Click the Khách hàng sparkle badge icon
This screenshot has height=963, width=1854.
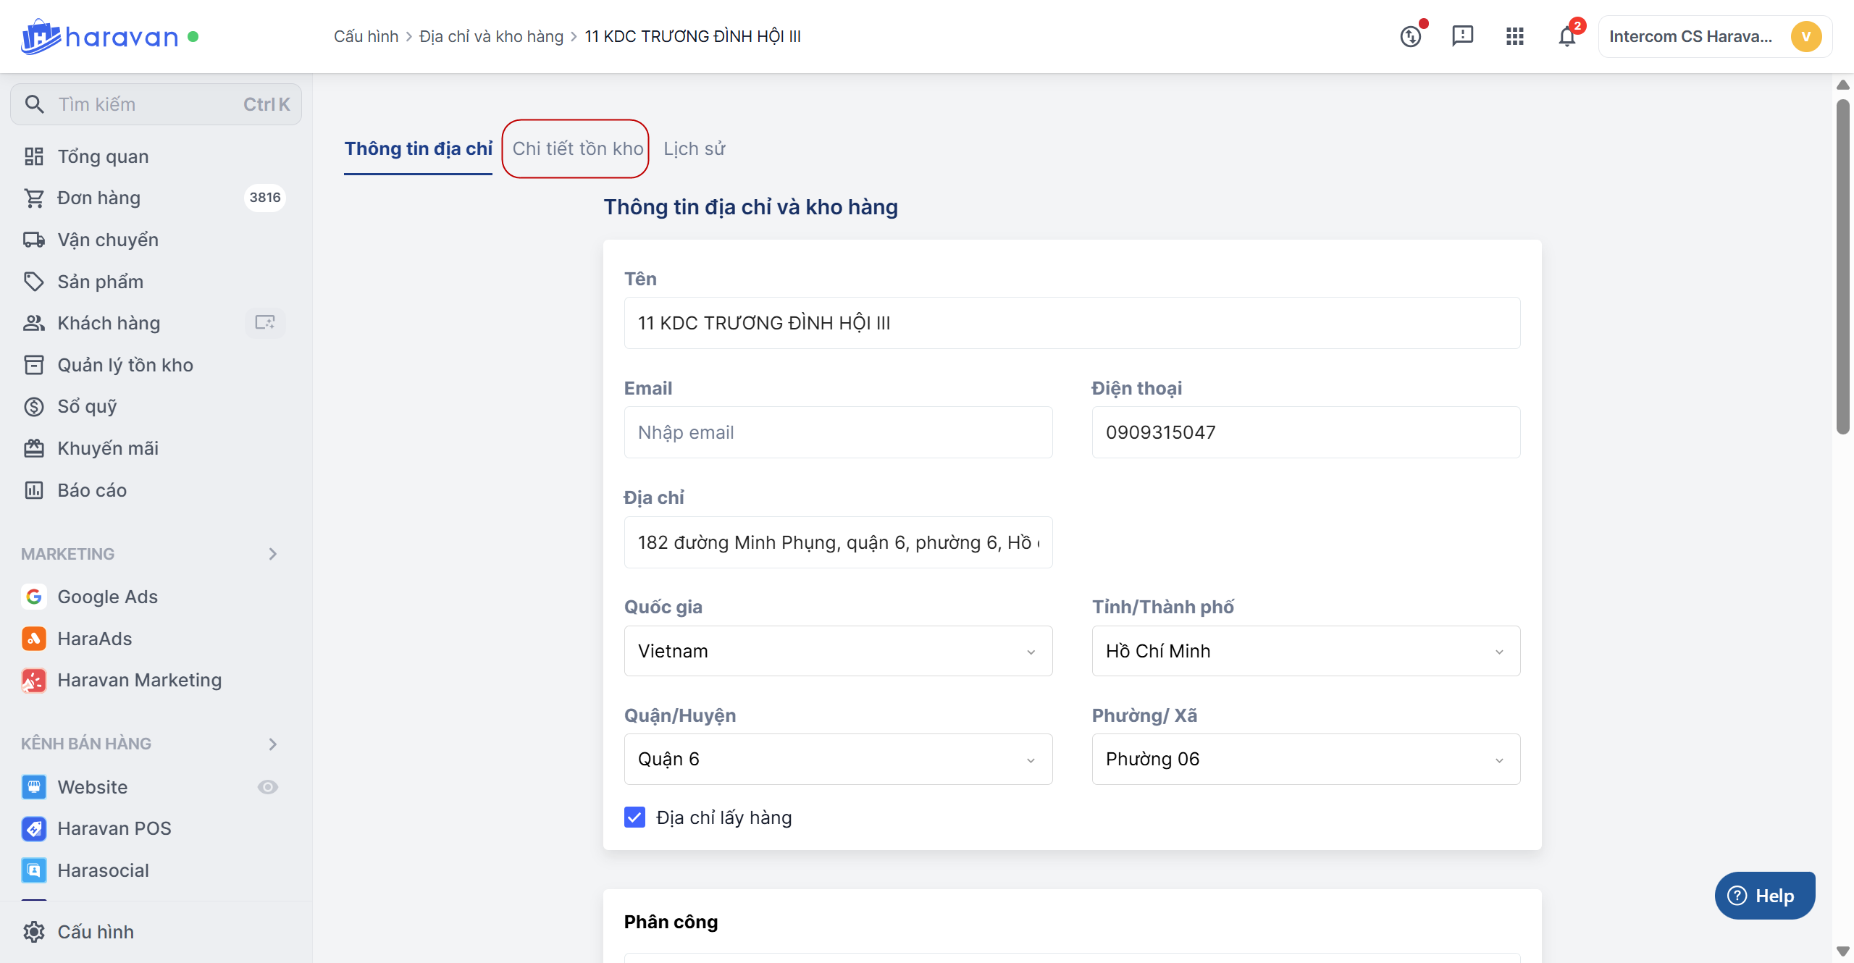(x=265, y=323)
